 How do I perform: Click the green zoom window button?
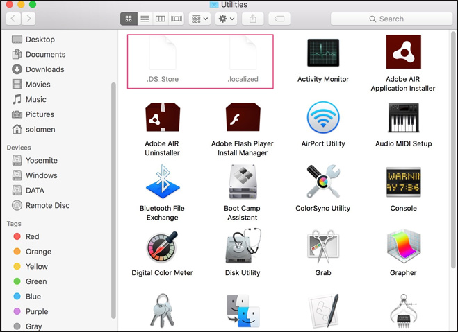33,4
